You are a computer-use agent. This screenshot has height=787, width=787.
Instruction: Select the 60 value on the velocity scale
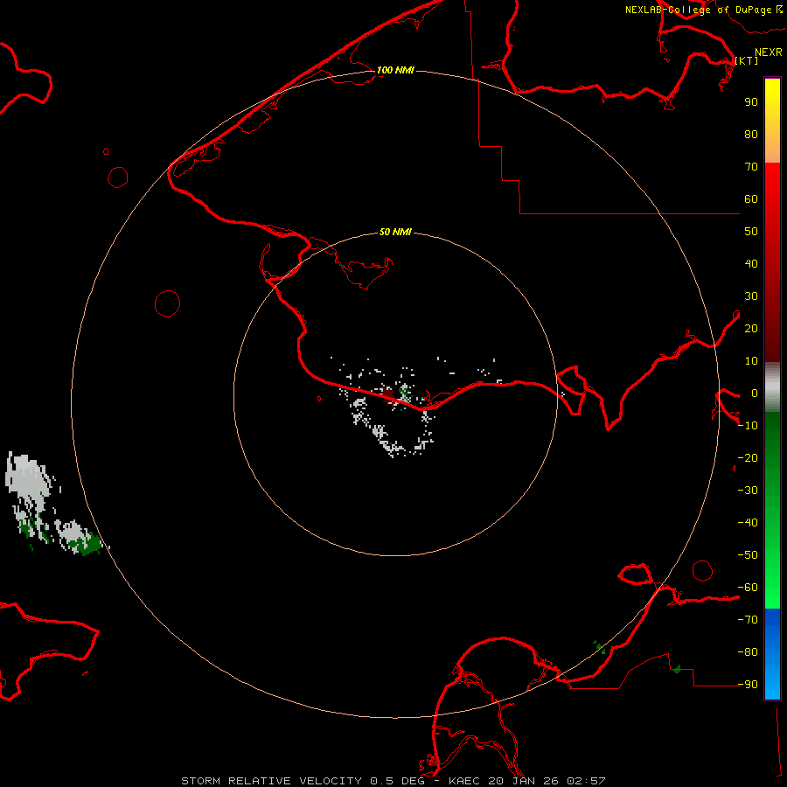click(751, 198)
